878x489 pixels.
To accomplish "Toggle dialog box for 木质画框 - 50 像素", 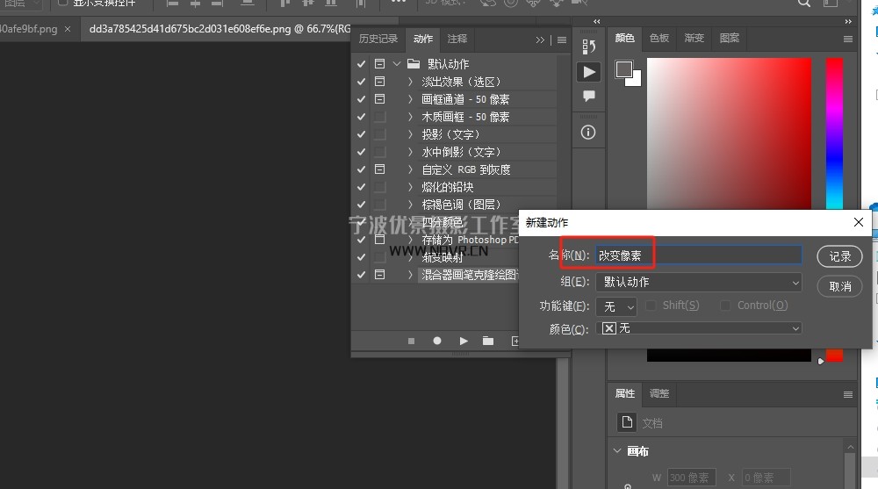I will click(x=379, y=117).
